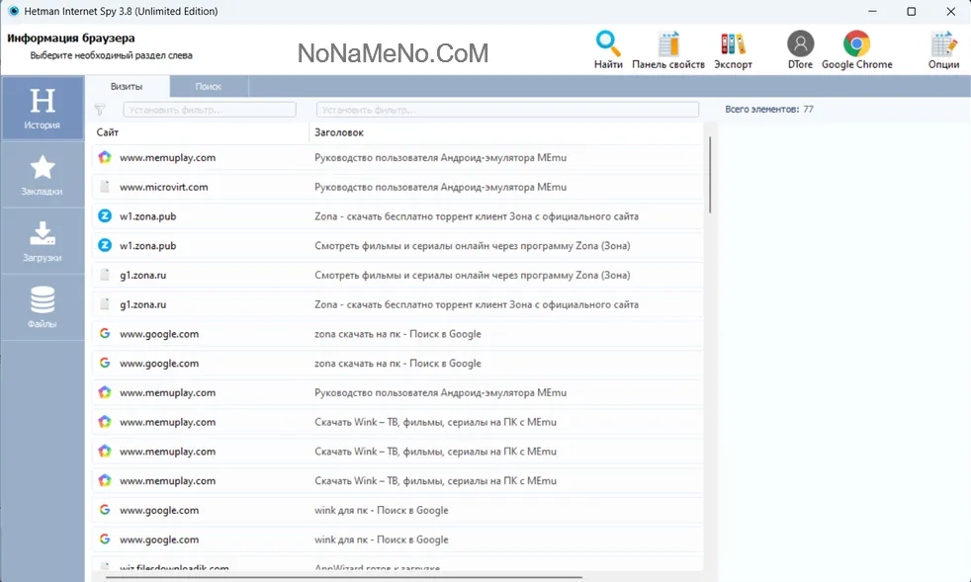Choose the Google Chrome browser icon
This screenshot has height=582, width=971.
856,46
